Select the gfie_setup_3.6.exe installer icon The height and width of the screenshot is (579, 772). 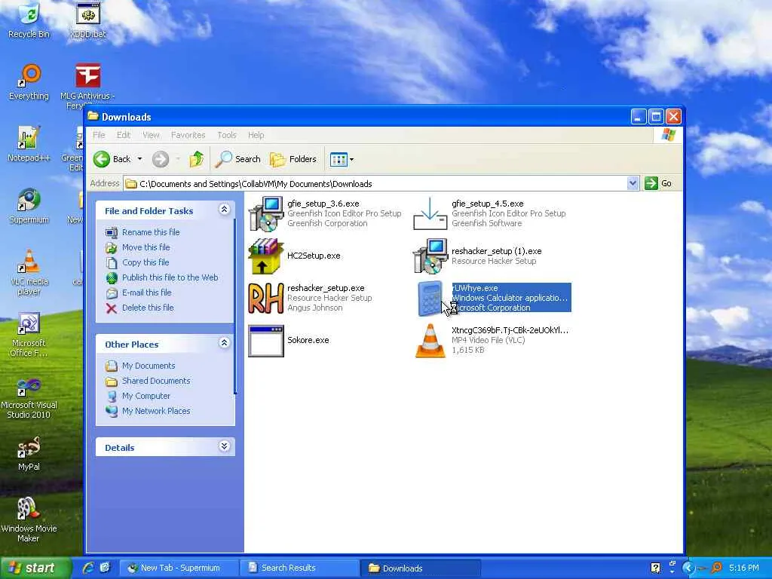pos(266,213)
